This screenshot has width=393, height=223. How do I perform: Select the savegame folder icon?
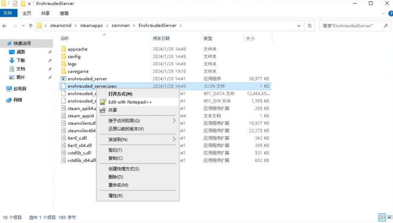pyautogui.click(x=64, y=71)
